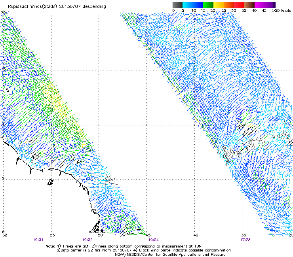Click the '30' label under the color bar
Viewport: 293px width, 257px height.
[234, 11]
